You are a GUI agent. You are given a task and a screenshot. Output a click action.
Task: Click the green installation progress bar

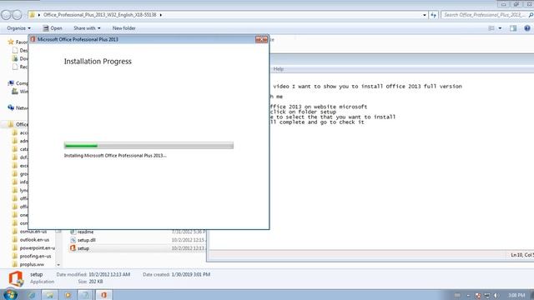pos(149,146)
